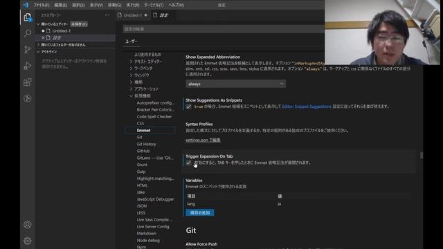Expand 機能 settings category
This screenshot has height=249, width=443.
coord(131,82)
